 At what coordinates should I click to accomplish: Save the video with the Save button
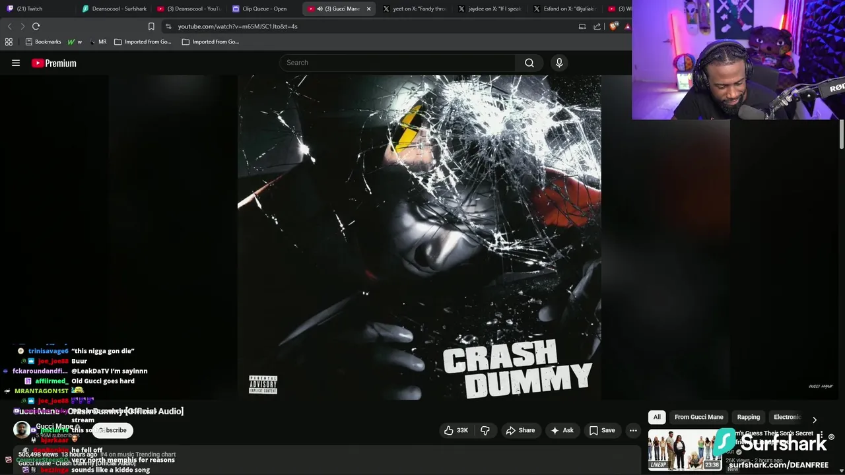pyautogui.click(x=602, y=430)
